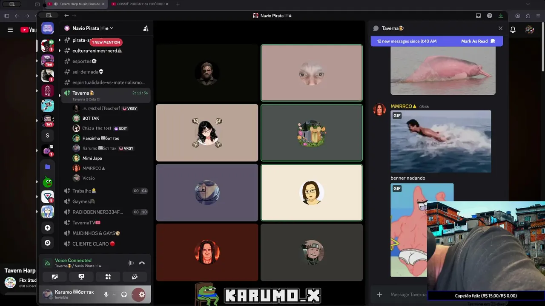The image size is (545, 306).
Task: Join the RADIOBENNER3334F voice channel
Action: click(106, 212)
